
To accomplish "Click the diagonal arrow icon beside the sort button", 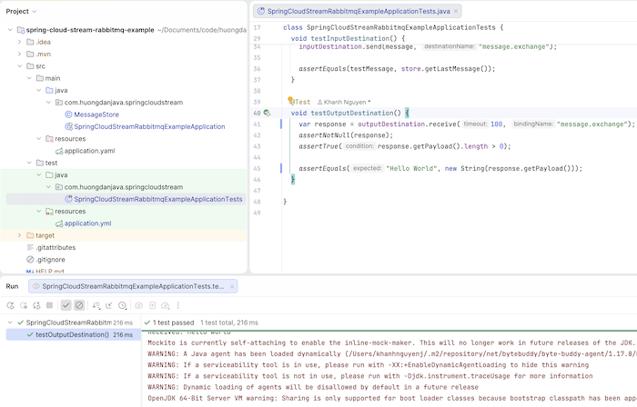I will (109, 305).
